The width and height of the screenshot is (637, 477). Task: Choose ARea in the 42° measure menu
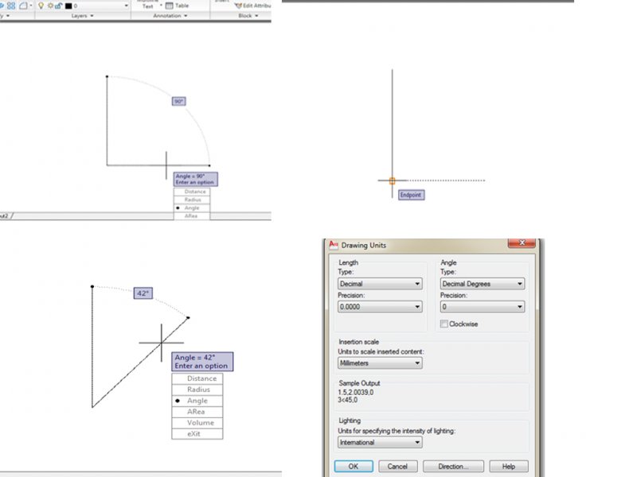pyautogui.click(x=197, y=412)
